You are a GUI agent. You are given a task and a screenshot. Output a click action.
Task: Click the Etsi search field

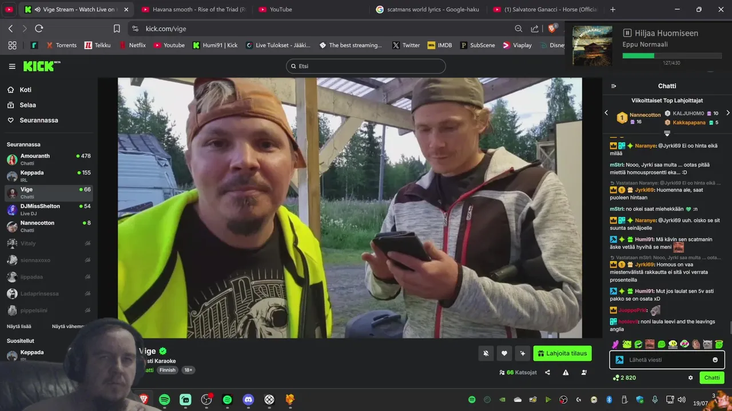point(366,66)
